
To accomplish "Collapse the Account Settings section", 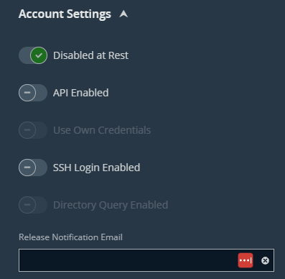I will coord(123,14).
